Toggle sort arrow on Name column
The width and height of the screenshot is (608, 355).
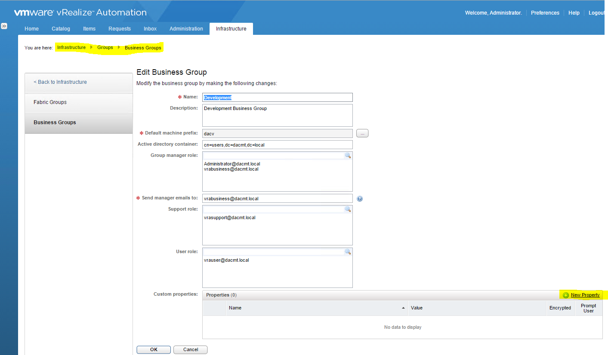coord(403,308)
